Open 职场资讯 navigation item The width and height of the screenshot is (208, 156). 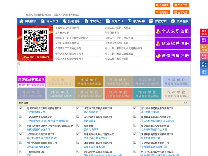tap(117, 21)
